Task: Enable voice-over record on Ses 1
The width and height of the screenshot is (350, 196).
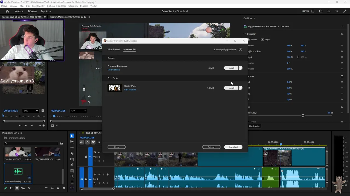Action: click(108, 174)
